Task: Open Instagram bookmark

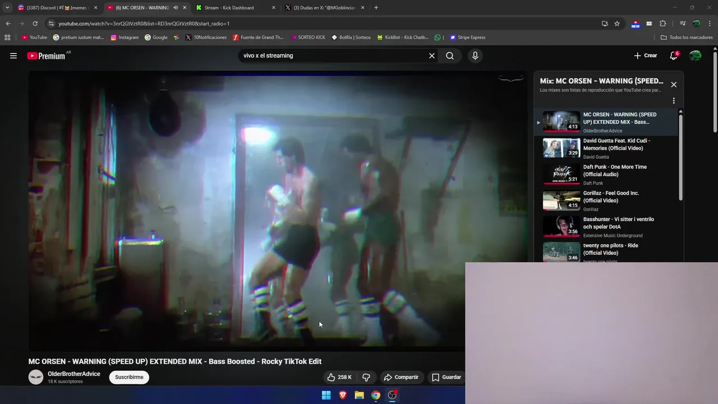Action: [125, 38]
